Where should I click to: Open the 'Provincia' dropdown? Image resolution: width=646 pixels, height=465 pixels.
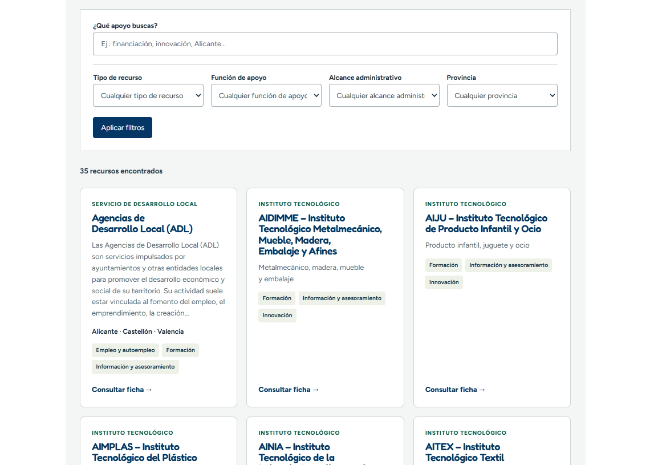502,96
